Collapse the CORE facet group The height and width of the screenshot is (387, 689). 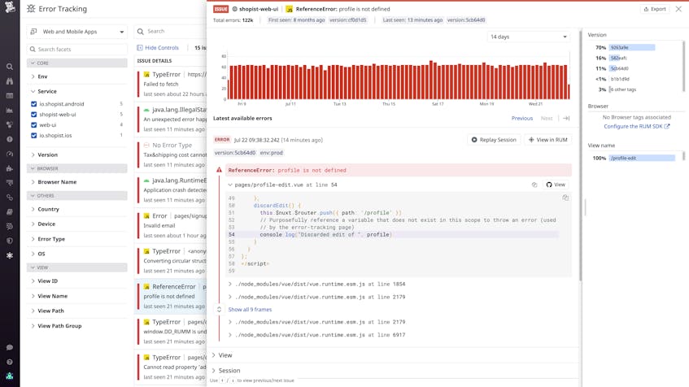click(x=77, y=63)
